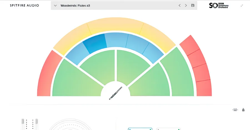The height and width of the screenshot is (130, 250).
Task: Select the top red percussion segment on right
Action: pos(189,45)
